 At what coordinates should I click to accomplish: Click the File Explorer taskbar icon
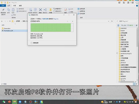(15, 102)
